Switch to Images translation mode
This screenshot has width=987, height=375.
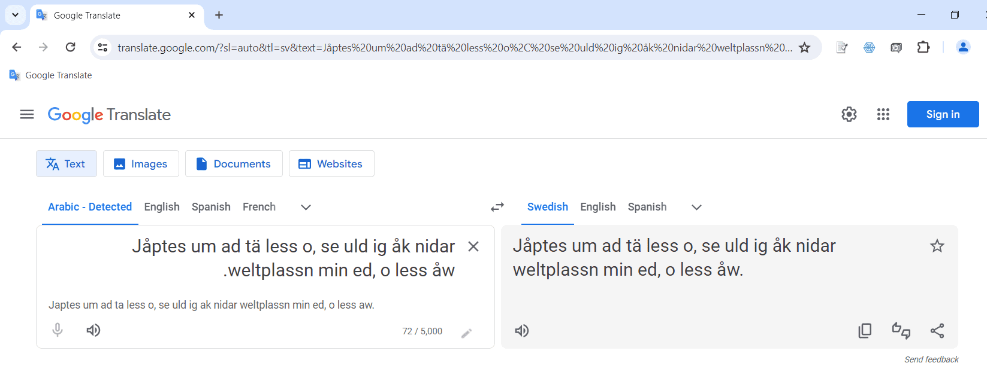coord(141,164)
